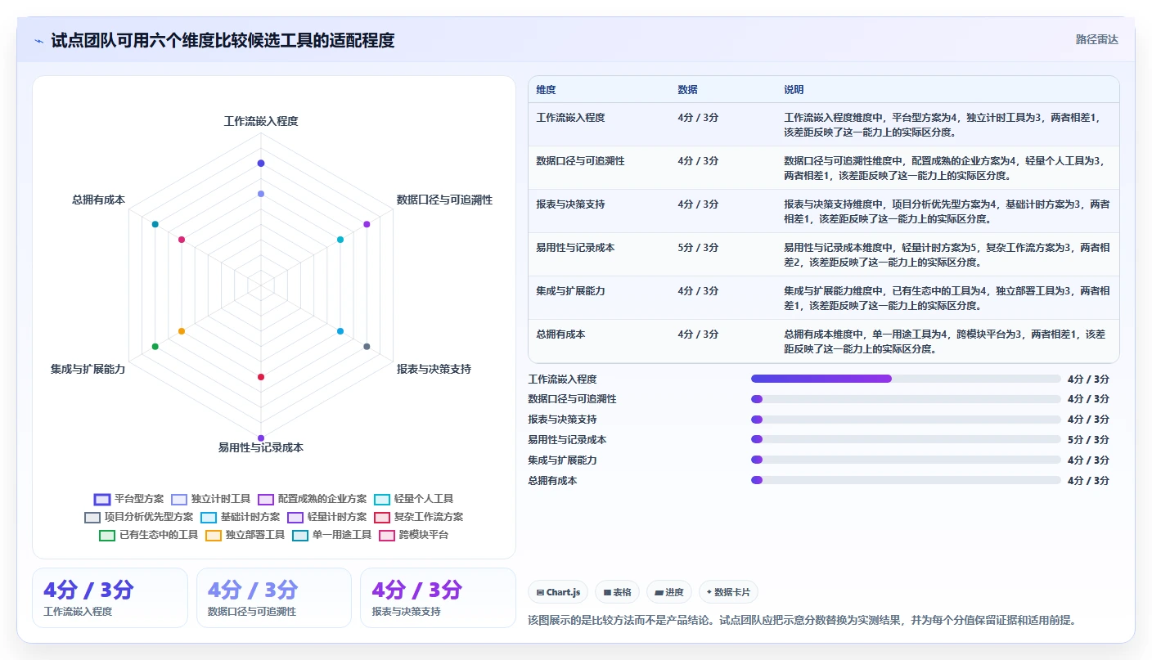1152x660 pixels.
Task: Click the 路径雷达 label in header
Action: click(1096, 39)
